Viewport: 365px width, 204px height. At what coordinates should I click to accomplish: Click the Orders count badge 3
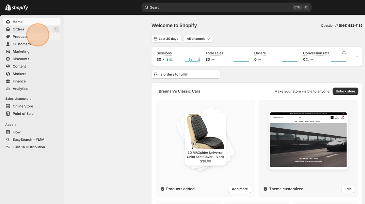click(56, 29)
